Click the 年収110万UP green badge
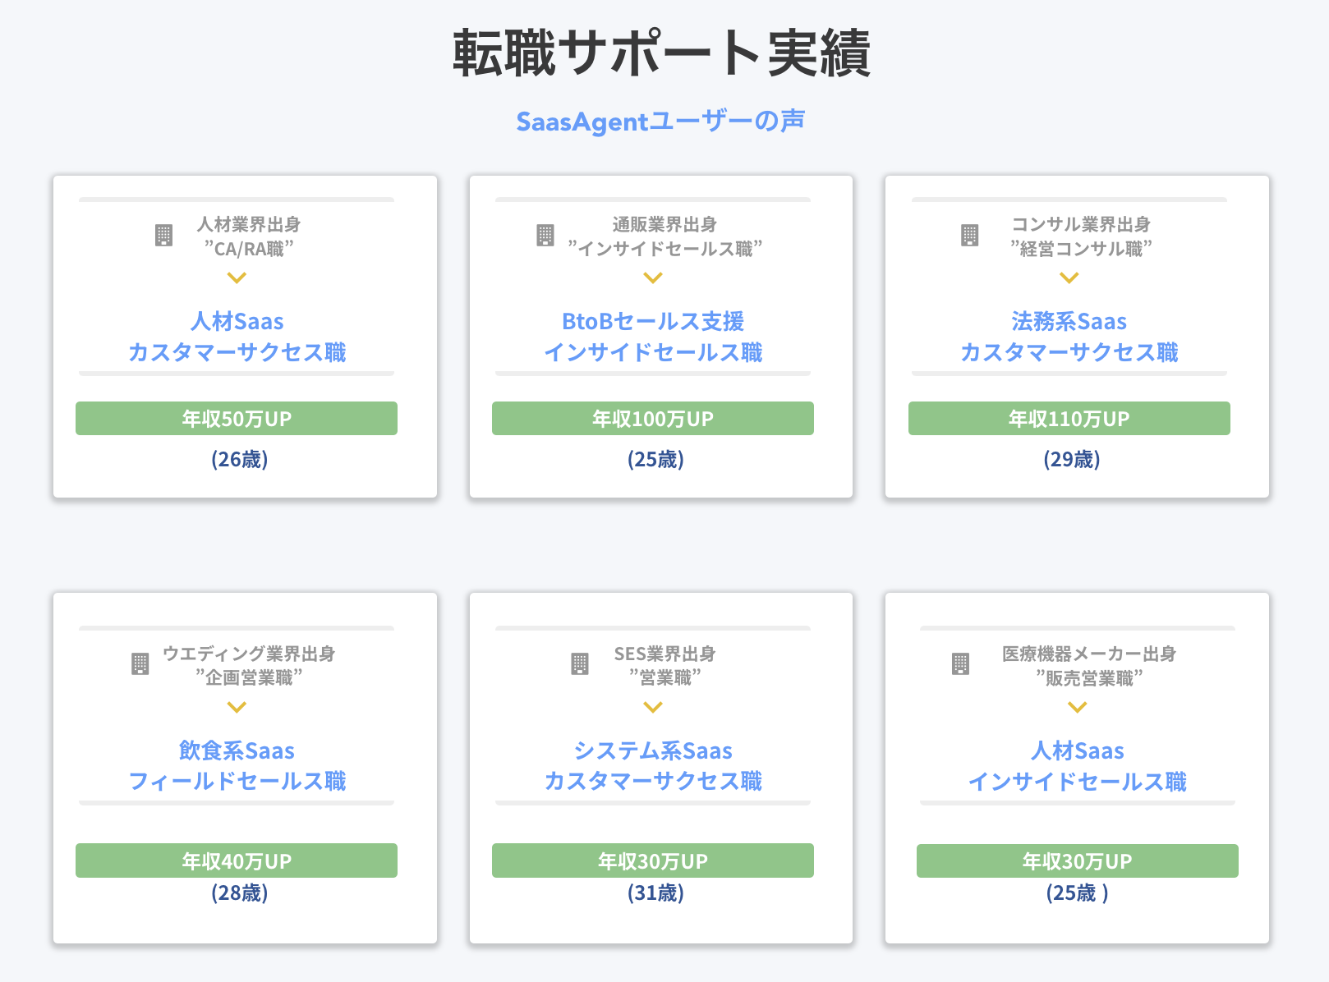This screenshot has width=1329, height=982. (x=1069, y=419)
